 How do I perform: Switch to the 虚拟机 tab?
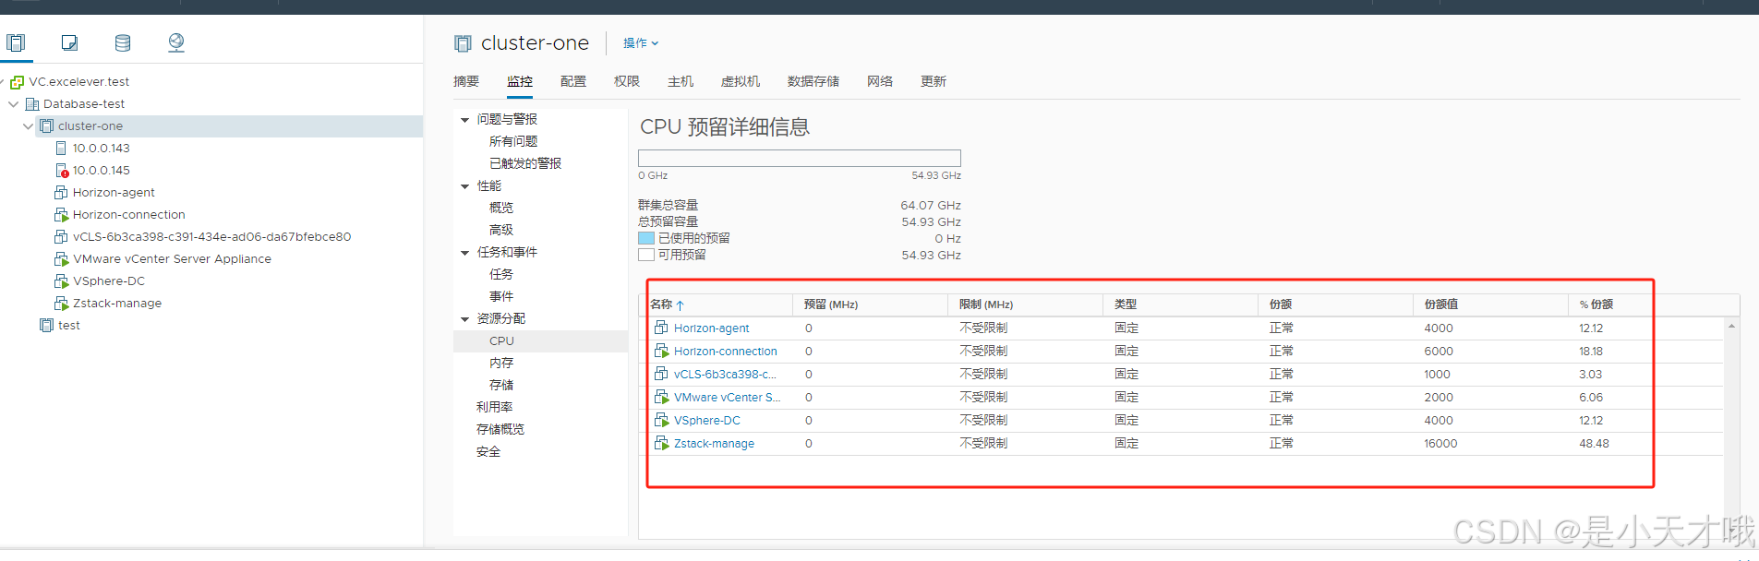coord(741,81)
